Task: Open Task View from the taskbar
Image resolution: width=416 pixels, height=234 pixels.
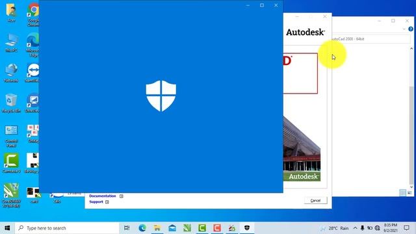Action: pyautogui.click(x=127, y=228)
